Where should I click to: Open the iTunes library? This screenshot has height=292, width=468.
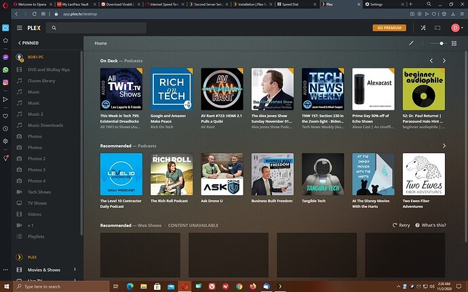[41, 81]
